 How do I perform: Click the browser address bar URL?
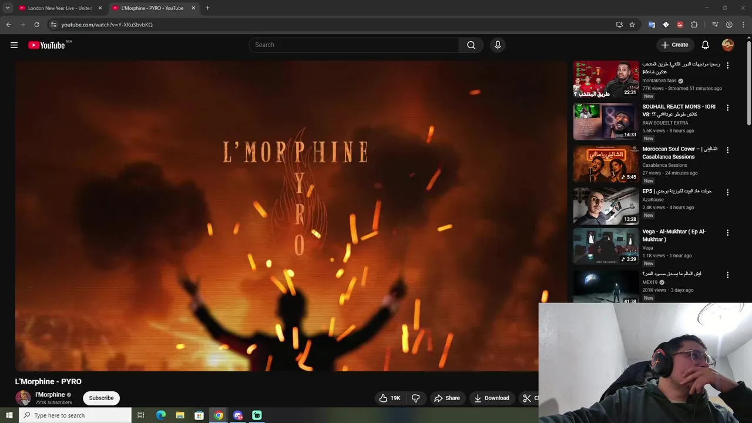[x=107, y=25]
